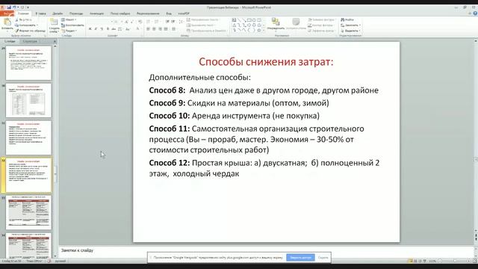Click the Character Spacing icon

(119, 28)
